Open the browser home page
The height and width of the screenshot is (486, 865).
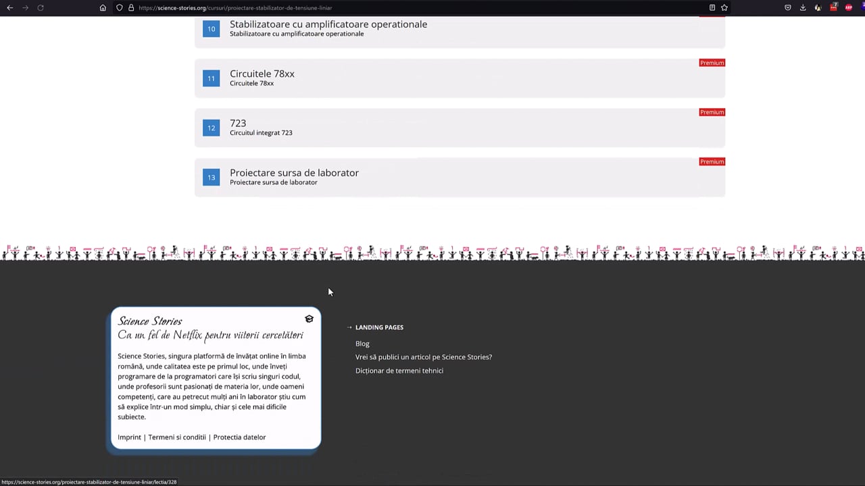pyautogui.click(x=103, y=7)
